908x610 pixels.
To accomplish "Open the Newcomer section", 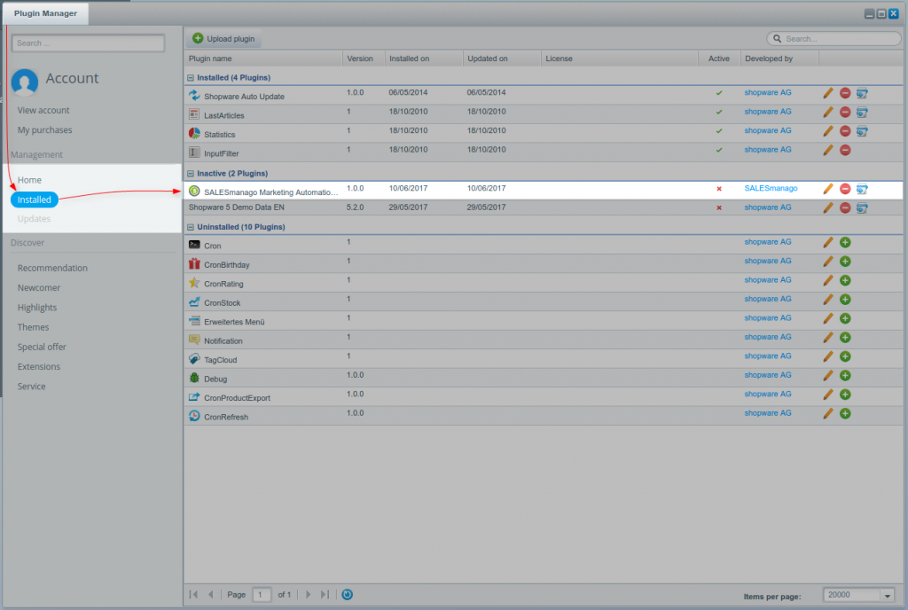I will pos(39,287).
